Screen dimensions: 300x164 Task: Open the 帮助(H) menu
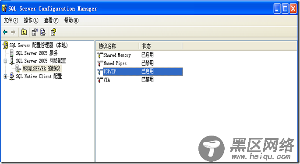pos(71,20)
